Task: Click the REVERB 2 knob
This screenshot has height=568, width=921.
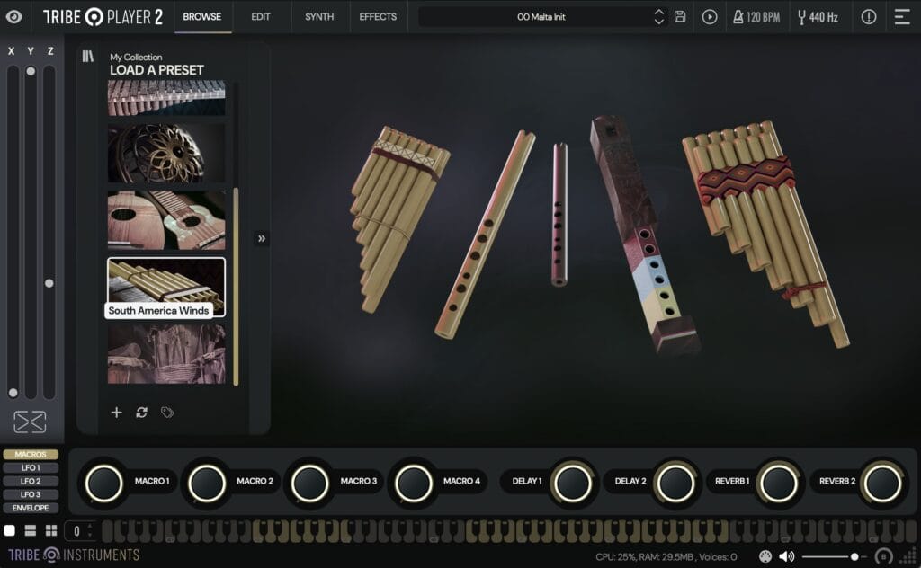Action: (x=881, y=484)
